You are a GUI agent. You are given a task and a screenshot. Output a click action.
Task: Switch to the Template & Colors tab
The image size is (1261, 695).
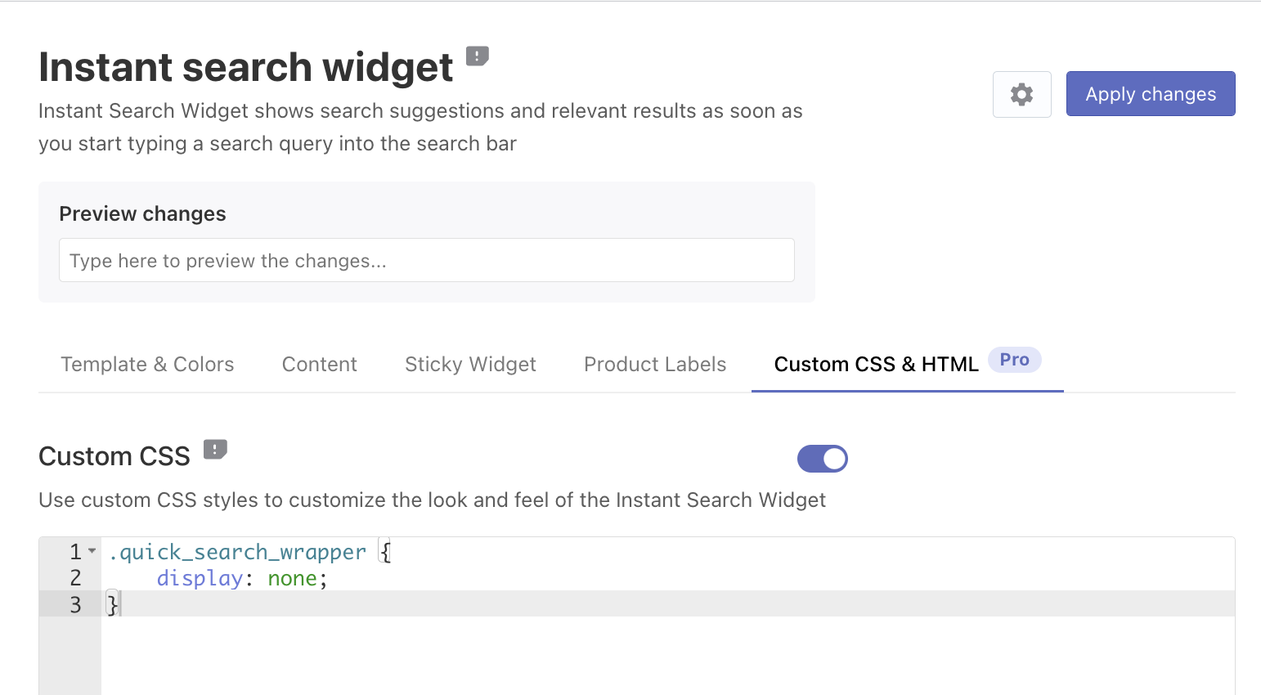(x=147, y=364)
